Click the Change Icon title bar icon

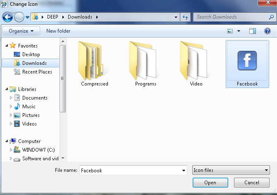(5, 4)
